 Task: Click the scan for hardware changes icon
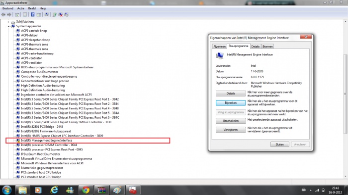[46, 14]
